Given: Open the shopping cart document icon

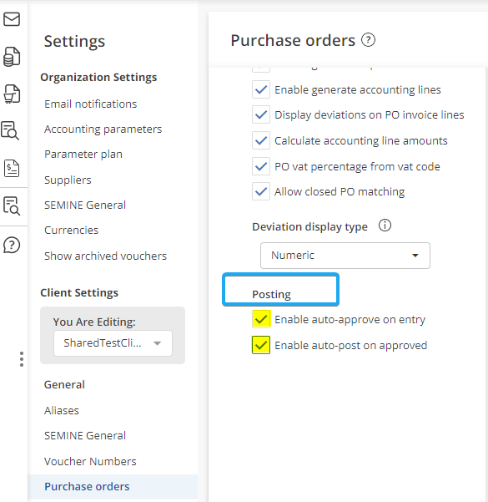Looking at the screenshot, I should (x=12, y=94).
